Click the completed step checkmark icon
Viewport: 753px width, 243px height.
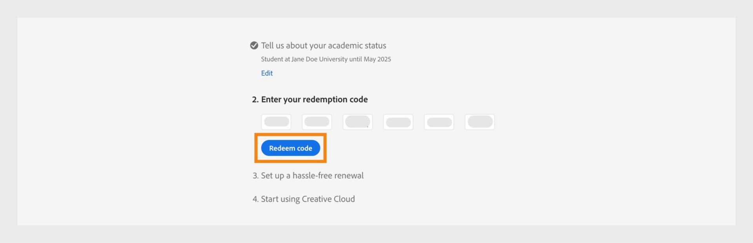coord(254,45)
